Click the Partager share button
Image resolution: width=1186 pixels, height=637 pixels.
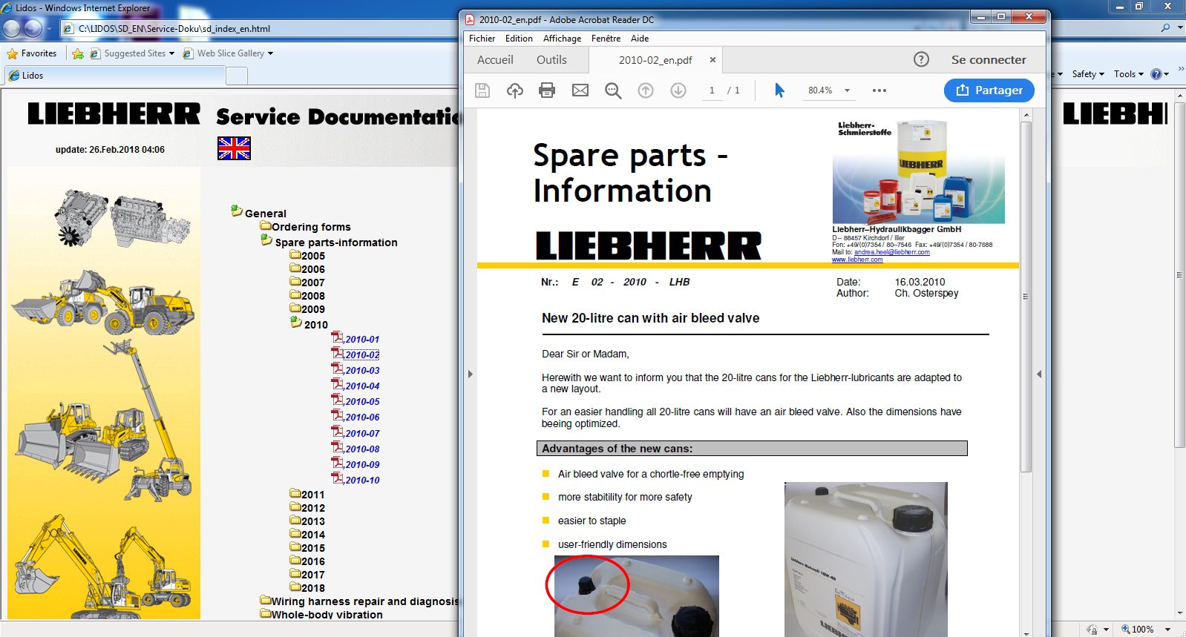coord(989,90)
